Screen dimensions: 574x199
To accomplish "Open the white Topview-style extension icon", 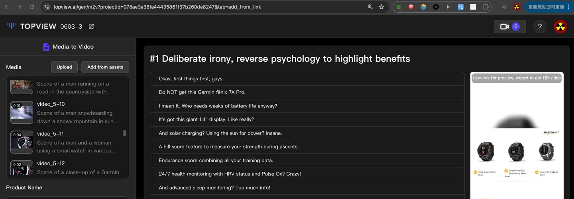I will [x=473, y=7].
